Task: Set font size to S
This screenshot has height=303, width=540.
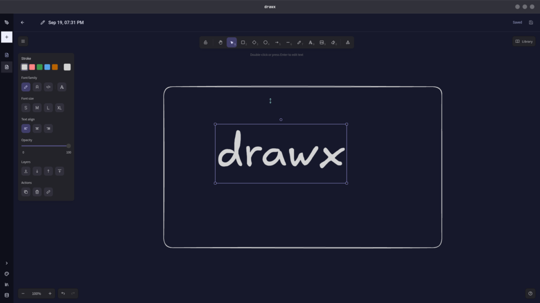Action: point(26,108)
